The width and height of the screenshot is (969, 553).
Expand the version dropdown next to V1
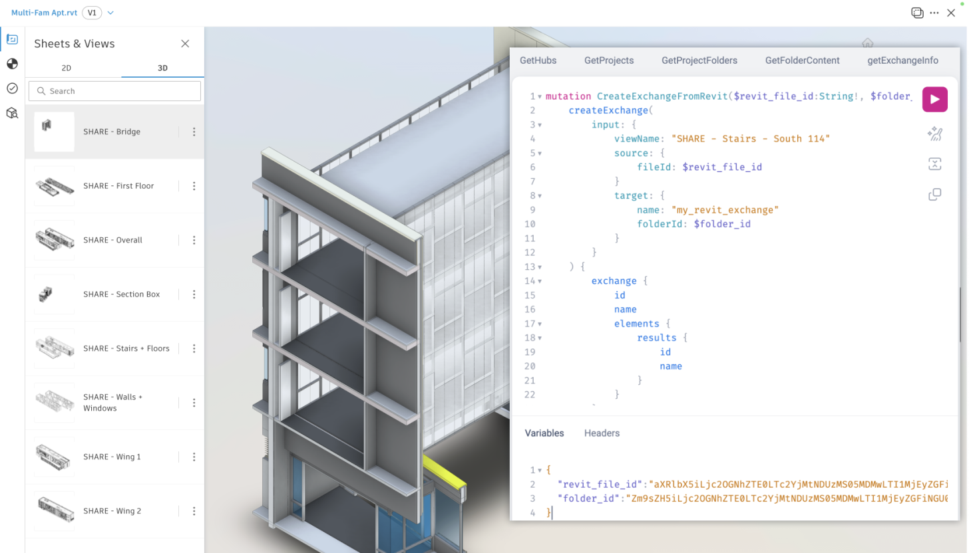pos(110,12)
